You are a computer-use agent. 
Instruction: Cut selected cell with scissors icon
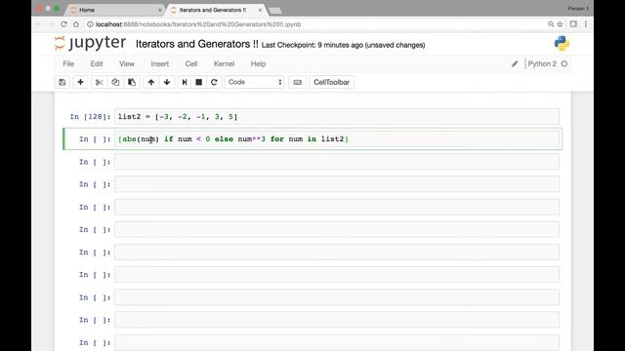[100, 82]
